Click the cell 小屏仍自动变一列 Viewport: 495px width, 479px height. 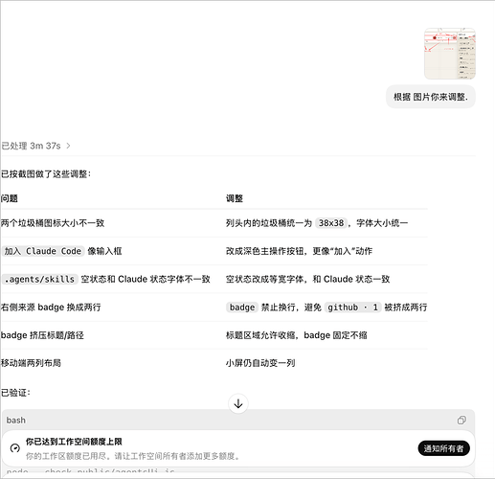pyautogui.click(x=260, y=363)
